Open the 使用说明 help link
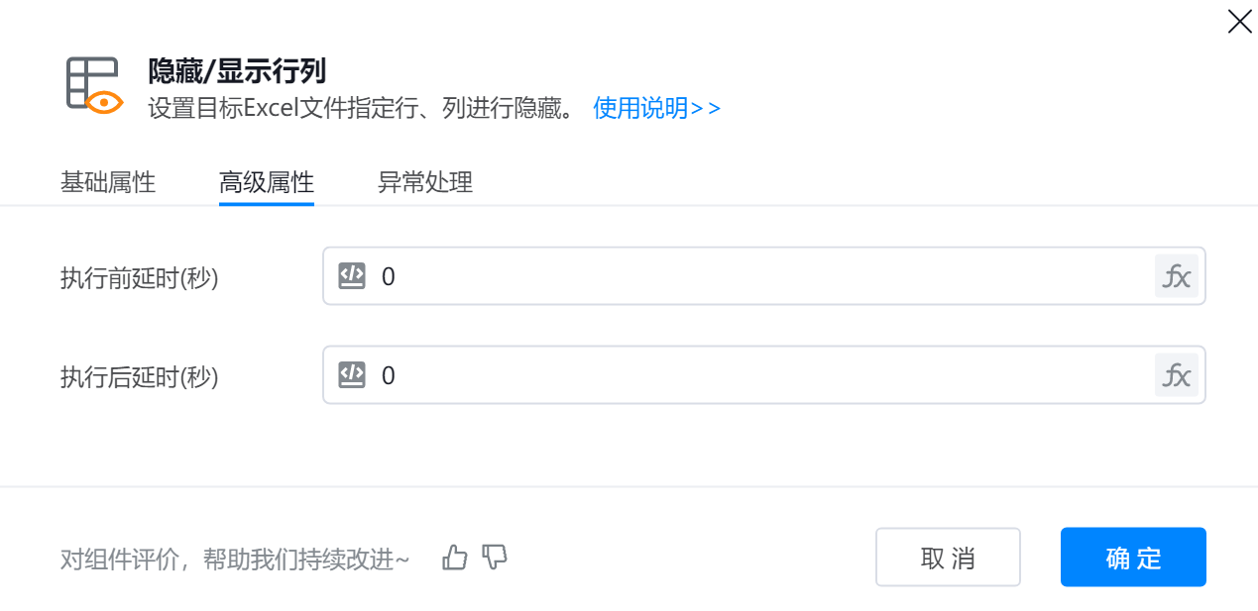This screenshot has width=1258, height=611. tap(656, 108)
